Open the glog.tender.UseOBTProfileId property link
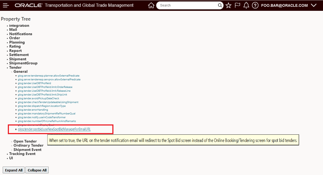 pos(34,83)
